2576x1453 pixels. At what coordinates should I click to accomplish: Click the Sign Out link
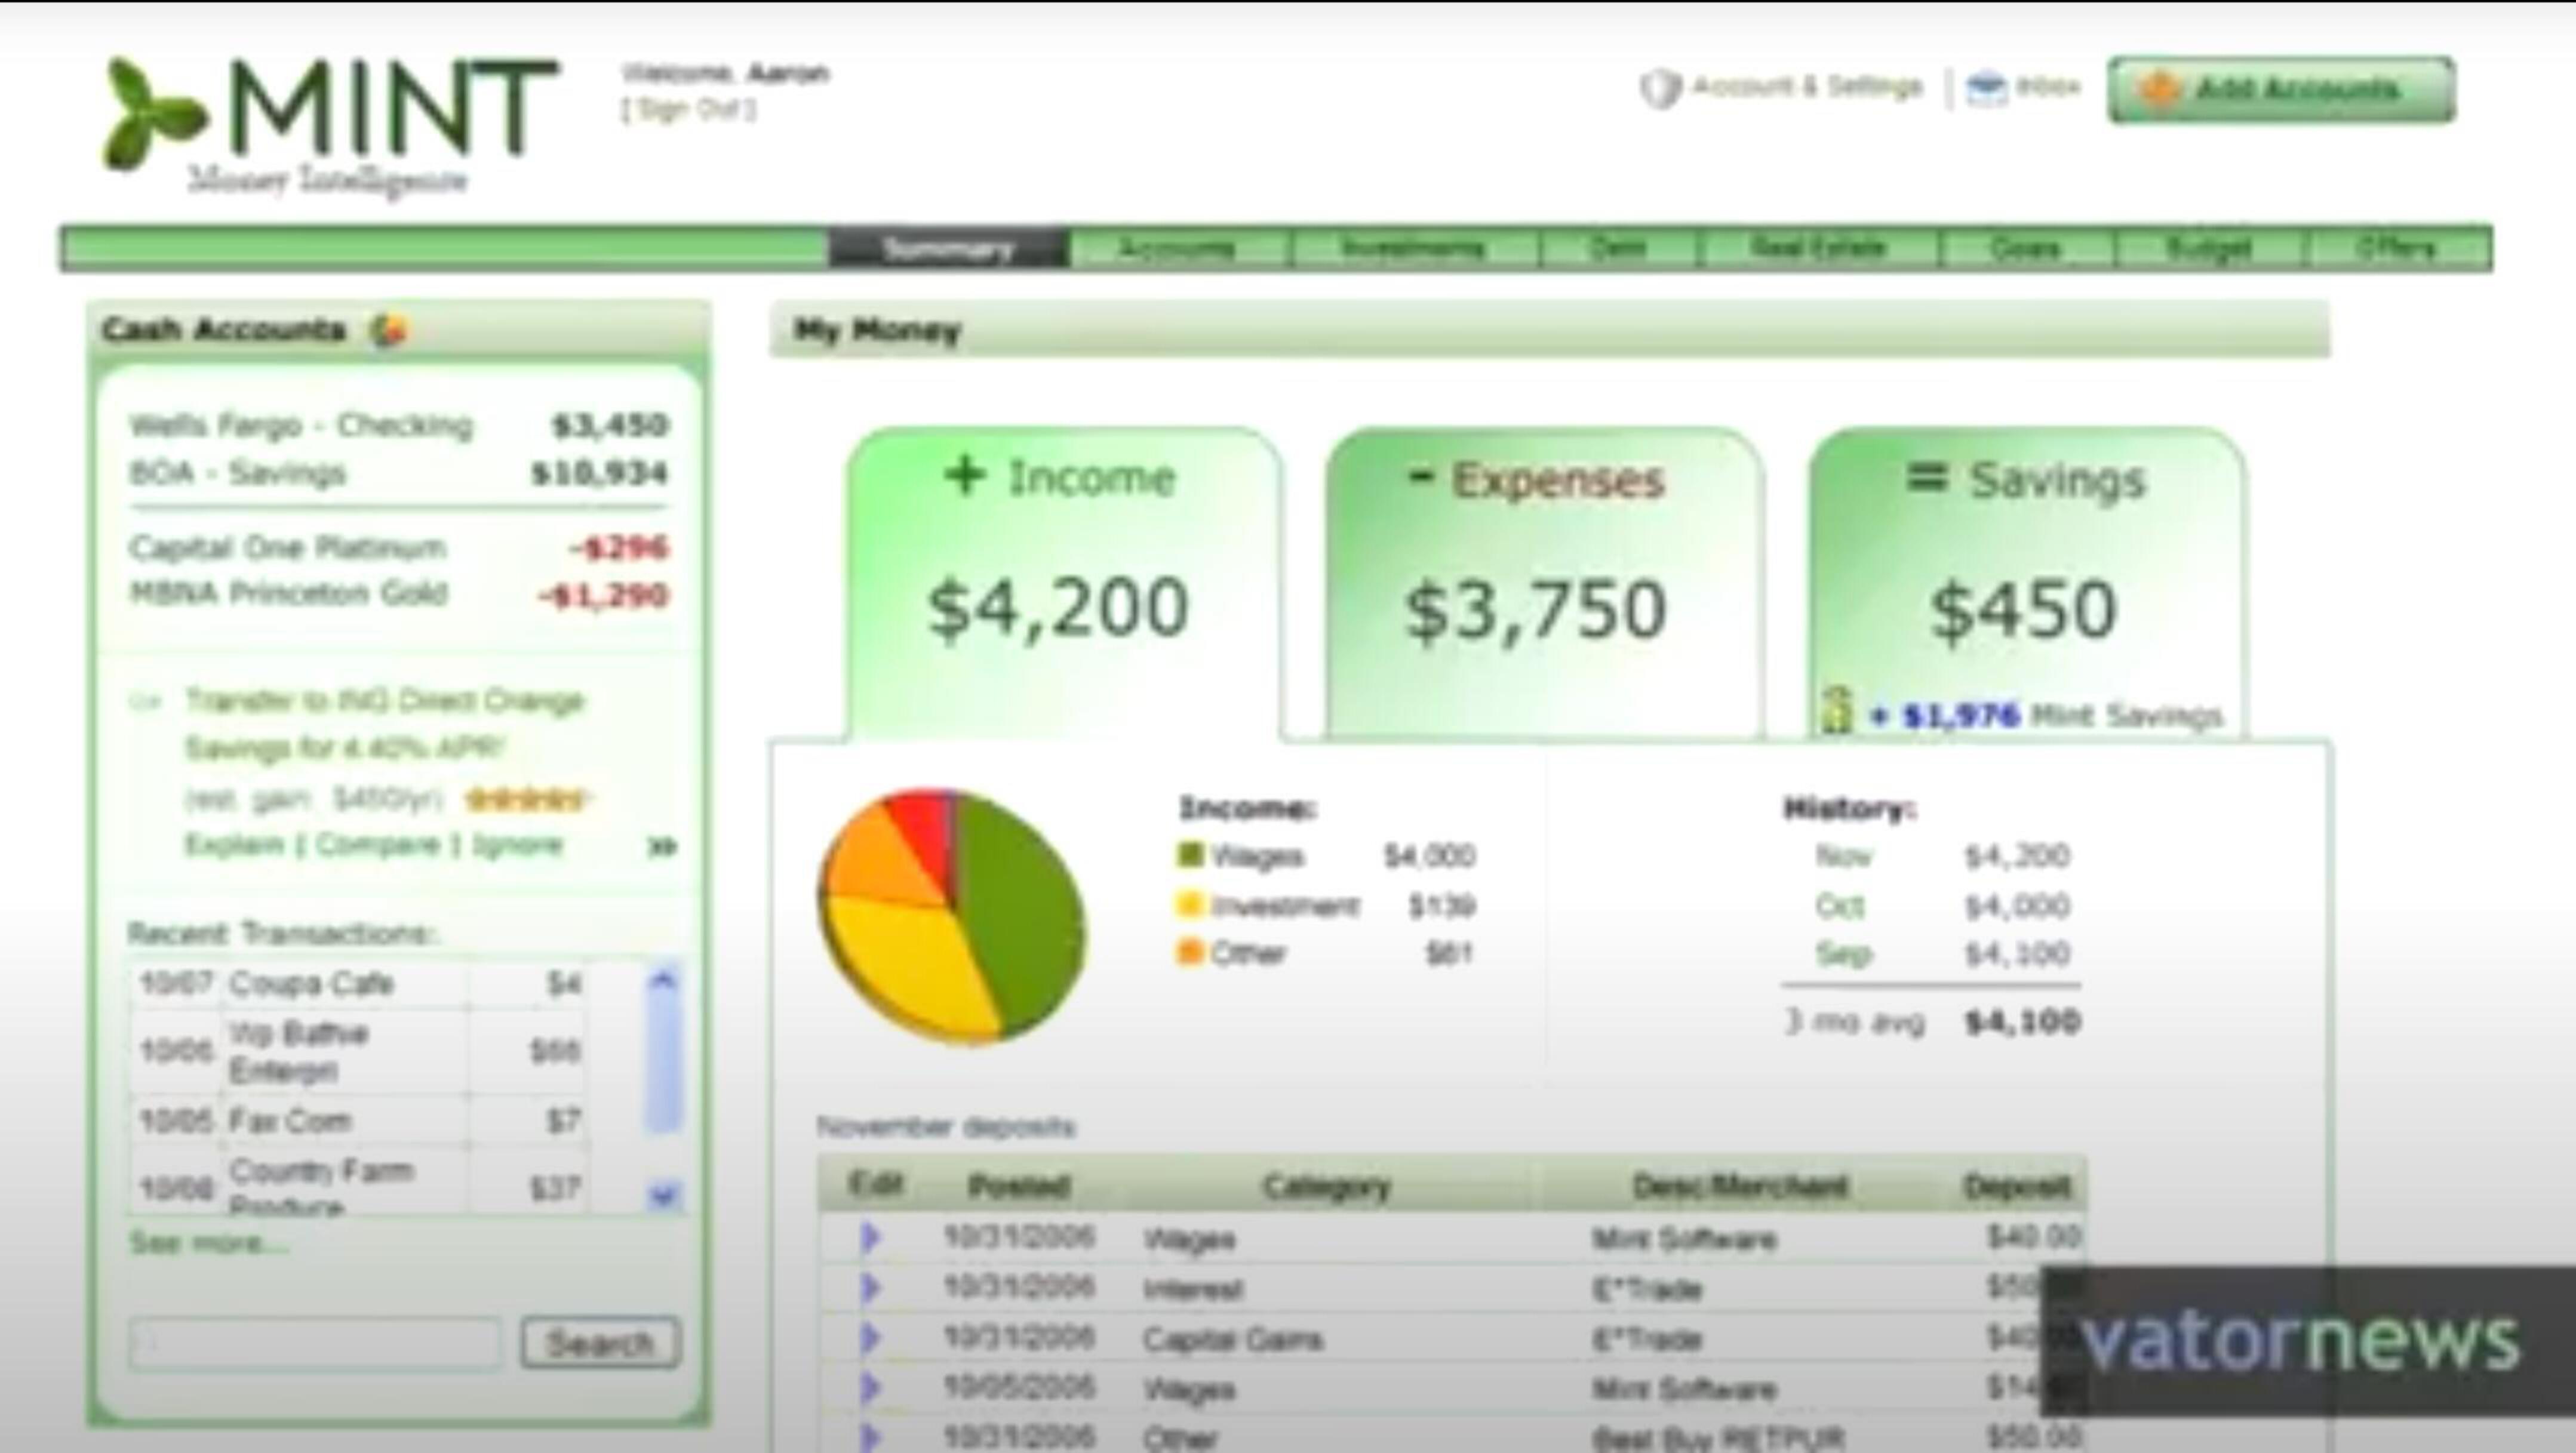(688, 109)
